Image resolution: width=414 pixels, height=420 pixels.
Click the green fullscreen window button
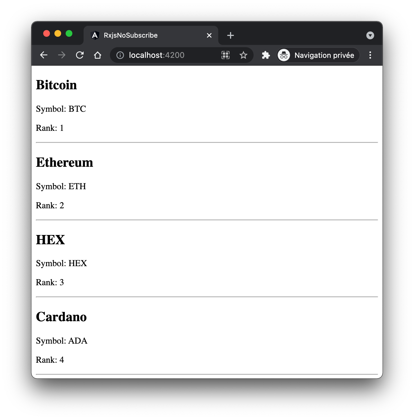pyautogui.click(x=69, y=34)
